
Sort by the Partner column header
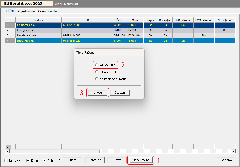[x=38, y=20]
